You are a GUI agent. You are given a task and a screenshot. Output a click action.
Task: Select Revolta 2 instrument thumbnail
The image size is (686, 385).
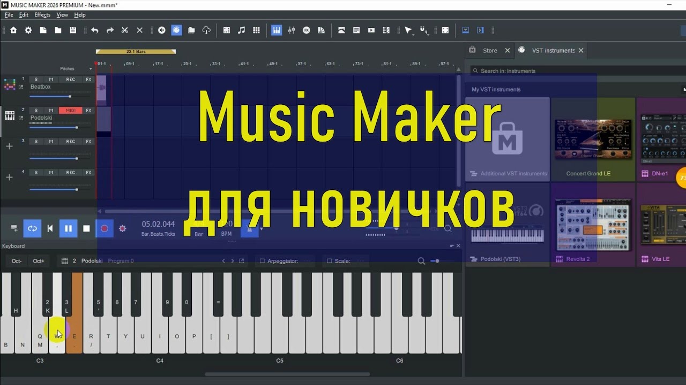(x=593, y=225)
